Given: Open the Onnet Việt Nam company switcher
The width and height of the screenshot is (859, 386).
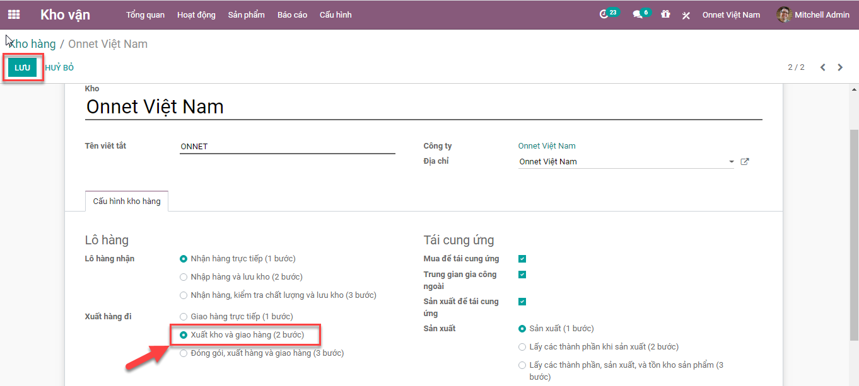Looking at the screenshot, I should pos(731,14).
